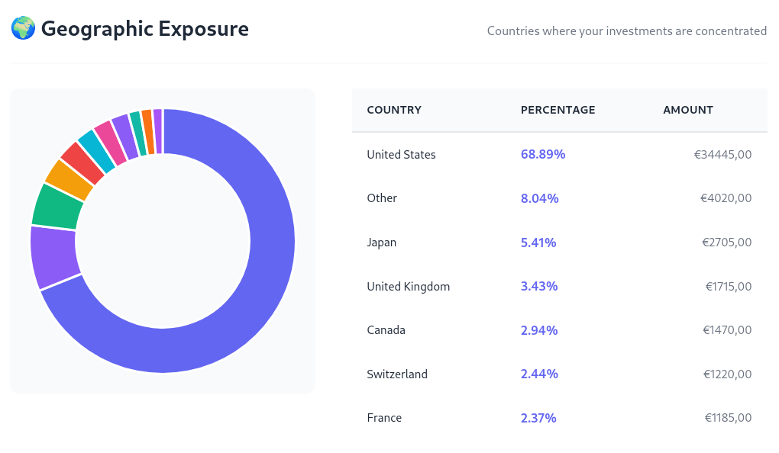
Task: Sort by the COUNTRY column header
Action: pyautogui.click(x=394, y=110)
